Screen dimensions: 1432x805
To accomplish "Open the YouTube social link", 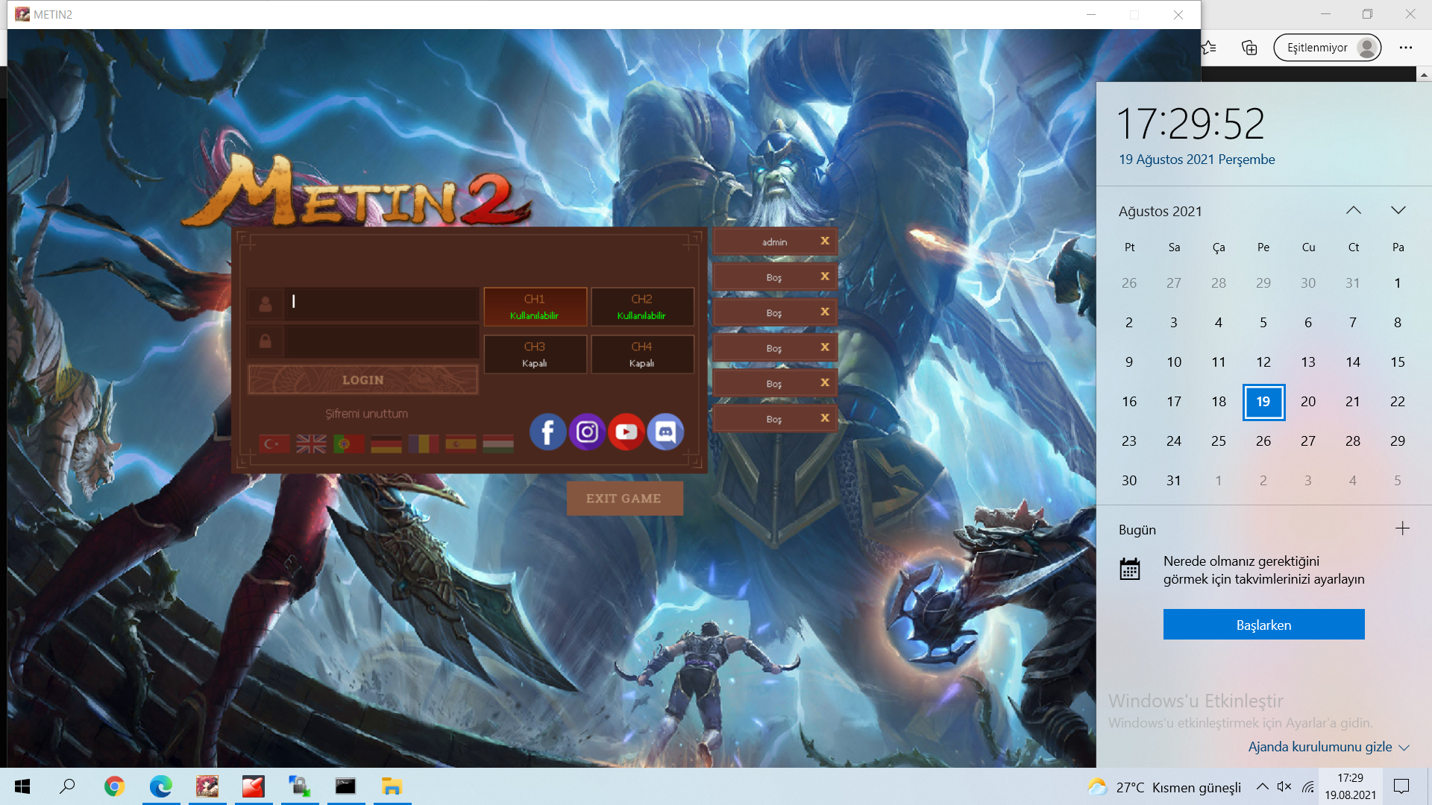I will (x=626, y=432).
